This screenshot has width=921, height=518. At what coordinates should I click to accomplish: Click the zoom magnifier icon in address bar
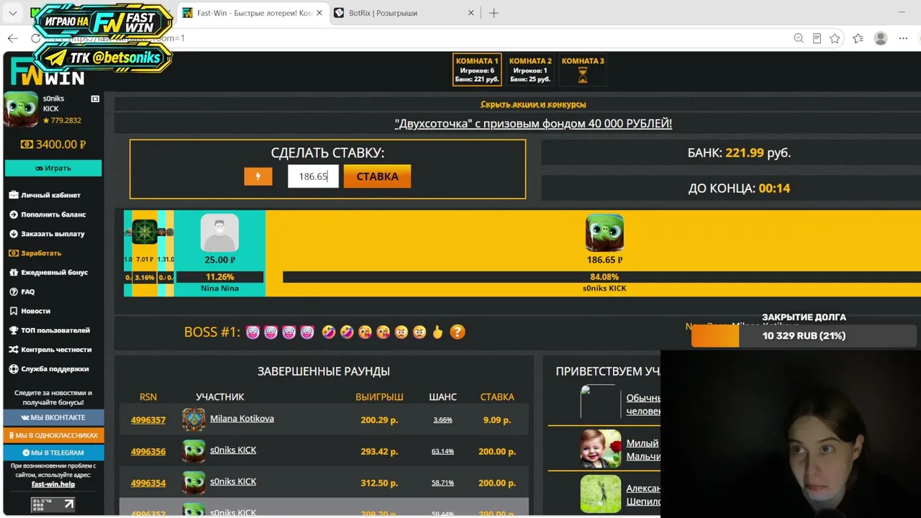coord(799,38)
